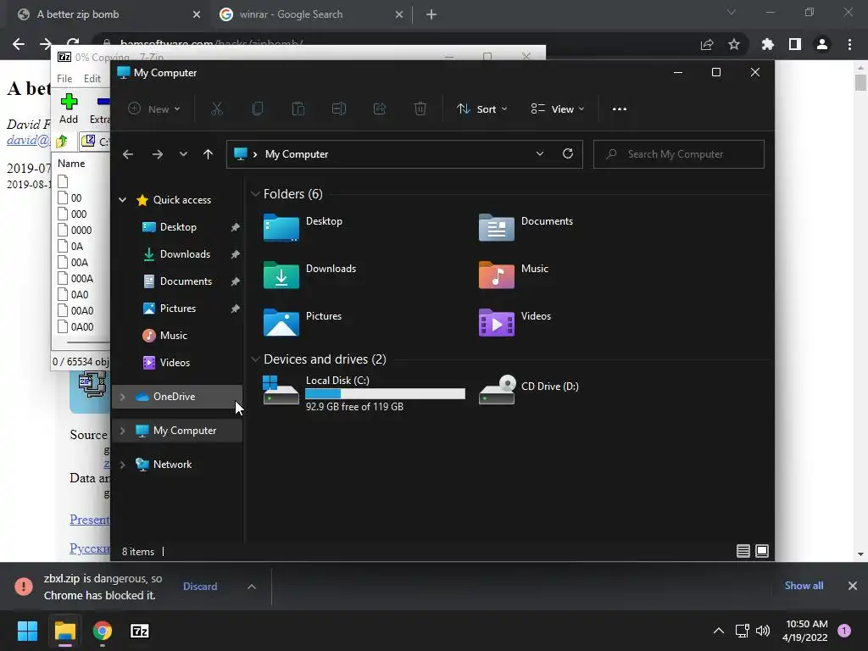Expand the OneDrive tree node
The image size is (868, 651).
[x=122, y=397]
